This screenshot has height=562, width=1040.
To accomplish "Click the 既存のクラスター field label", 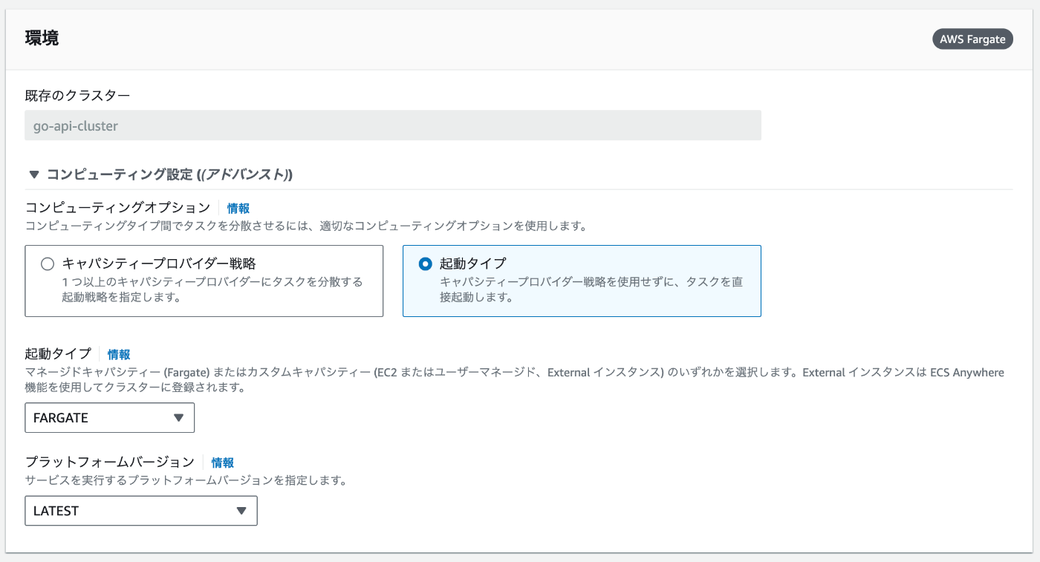I will [77, 96].
